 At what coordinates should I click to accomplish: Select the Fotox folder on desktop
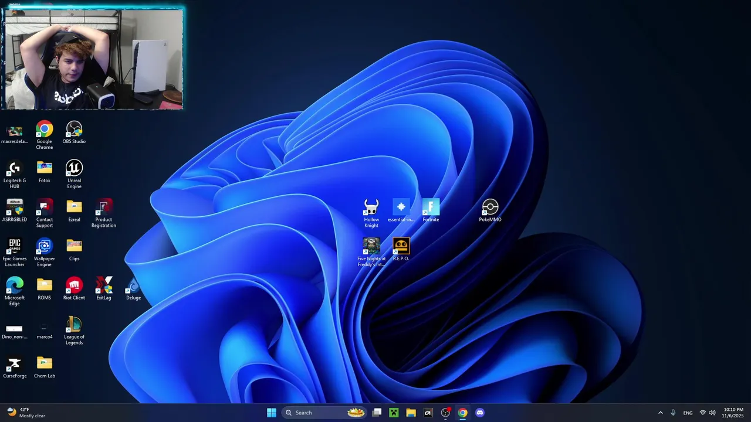tap(44, 171)
